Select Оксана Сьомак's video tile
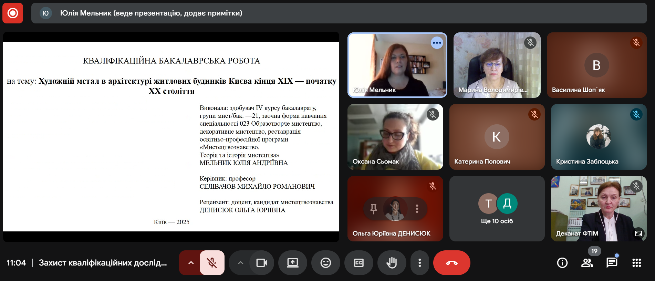 coord(395,137)
